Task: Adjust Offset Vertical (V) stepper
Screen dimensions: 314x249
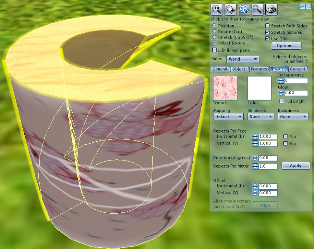Action: click(255, 193)
